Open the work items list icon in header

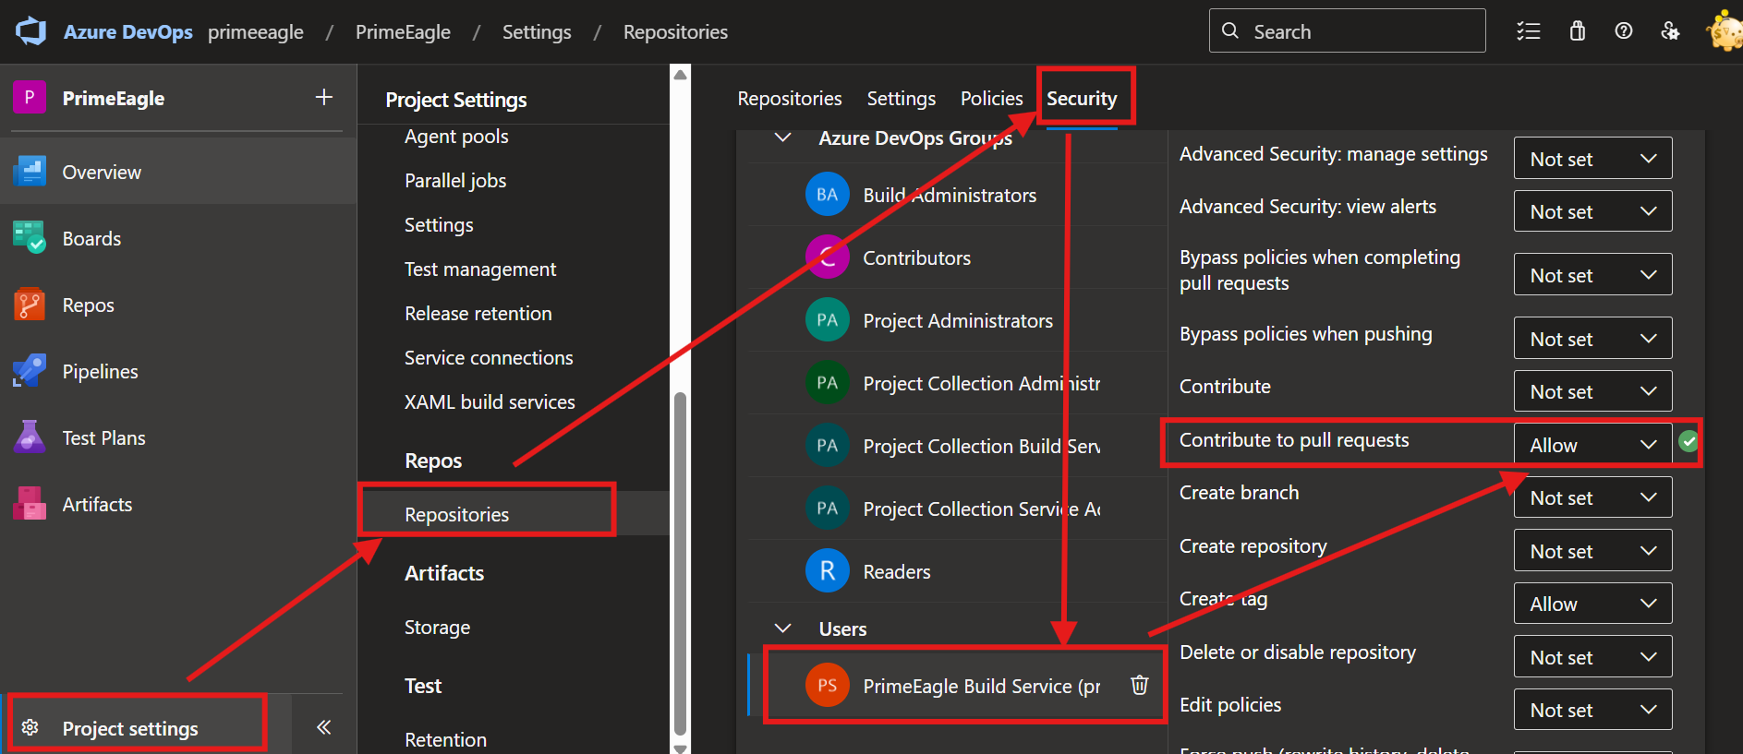point(1529,31)
